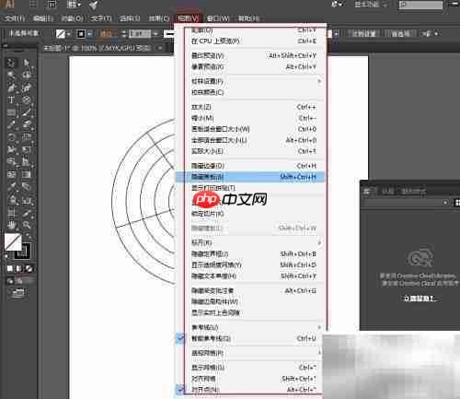Viewport: 460px width, 399px height.
Task: Select the Rotate tool
Action: pos(11,137)
